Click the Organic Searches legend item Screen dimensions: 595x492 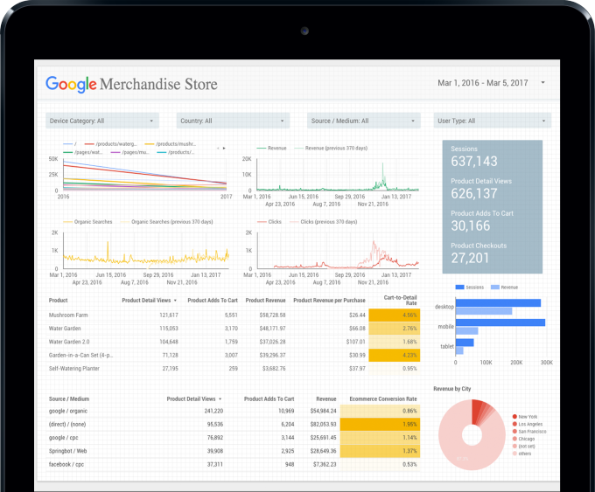coord(87,222)
